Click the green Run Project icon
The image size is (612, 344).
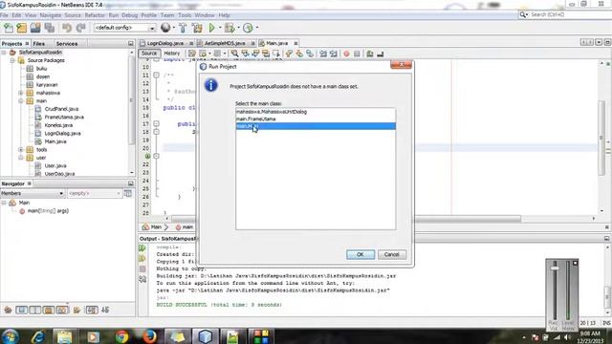212,28
